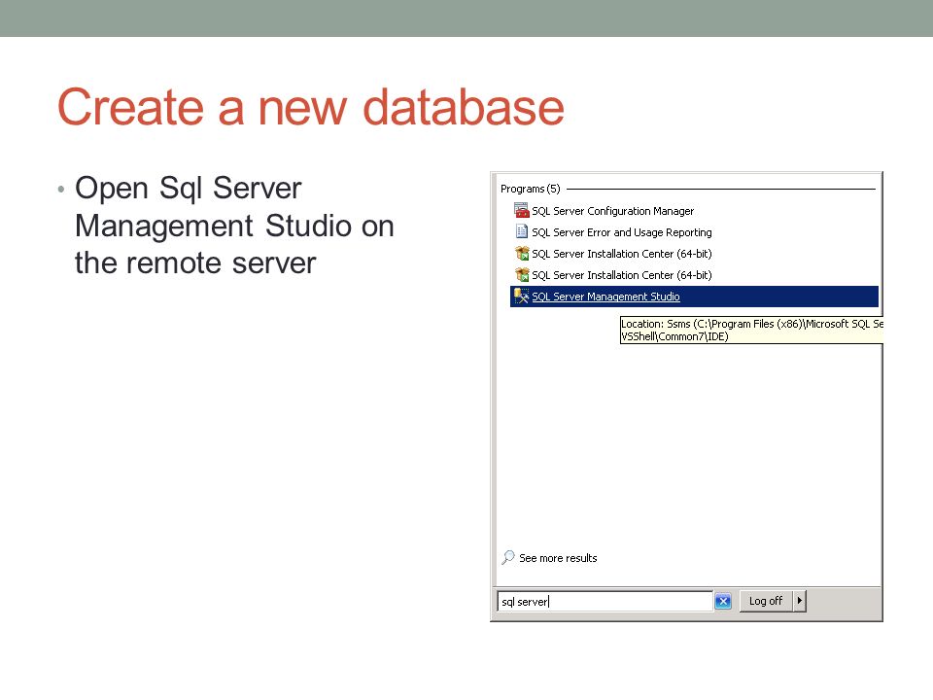Click the SQL Server Error and Usage Reporting icon

coord(522,231)
